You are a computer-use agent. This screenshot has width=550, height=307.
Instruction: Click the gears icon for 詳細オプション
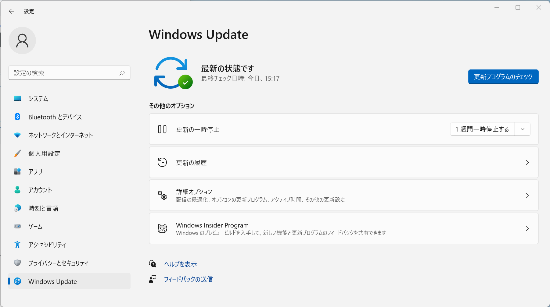pyautogui.click(x=162, y=195)
